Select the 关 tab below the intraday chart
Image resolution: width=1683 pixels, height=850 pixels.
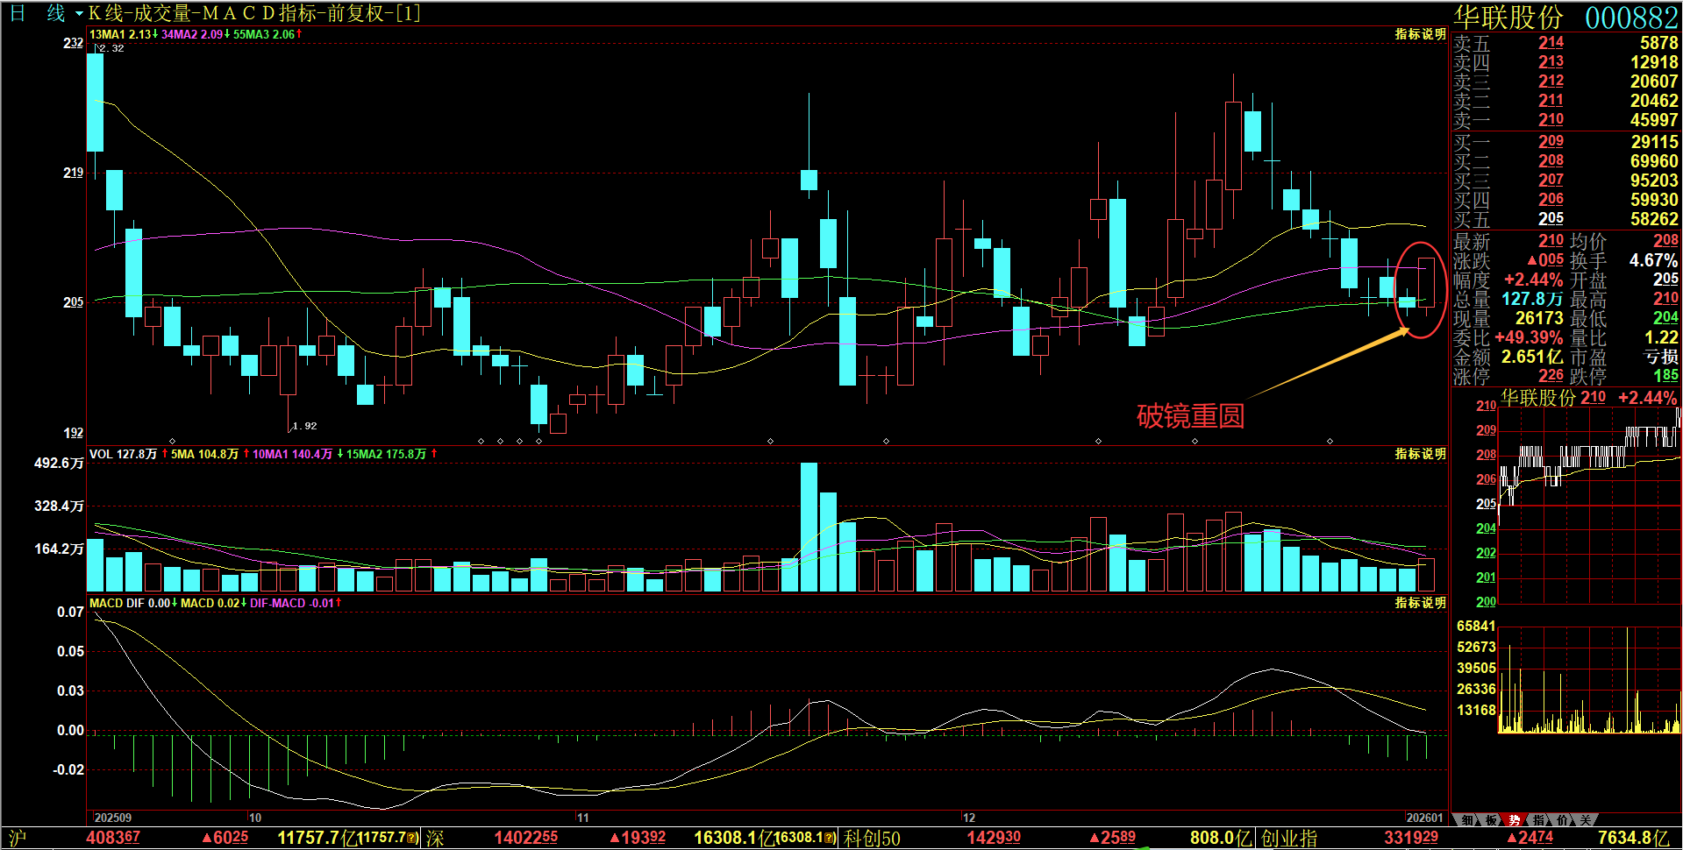point(1585,820)
